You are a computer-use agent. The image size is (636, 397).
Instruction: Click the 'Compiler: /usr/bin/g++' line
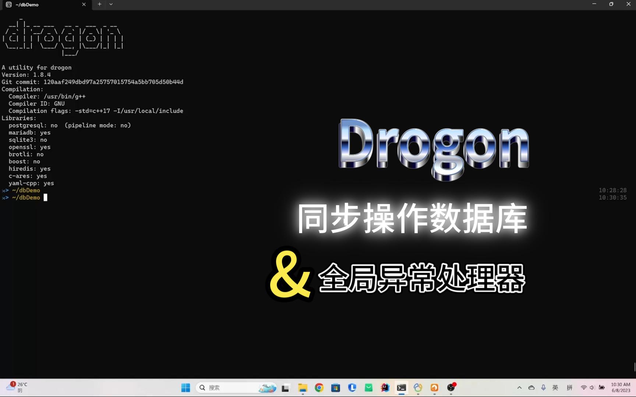pyautogui.click(x=47, y=96)
